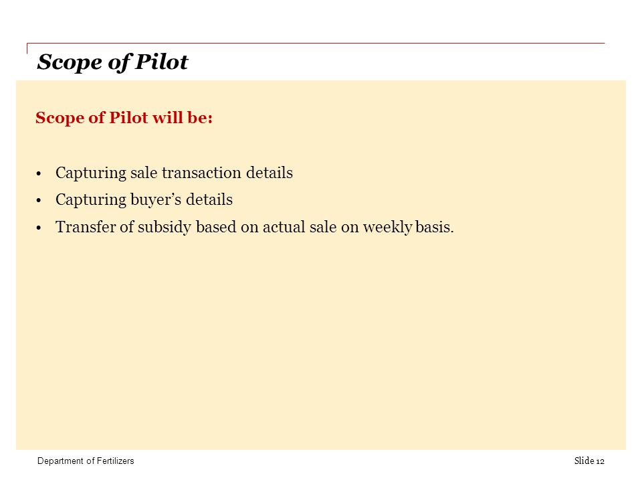Click the word 'weekly' in the third bullet
Image resolution: width=642 pixels, height=482 pixels.
coord(387,228)
